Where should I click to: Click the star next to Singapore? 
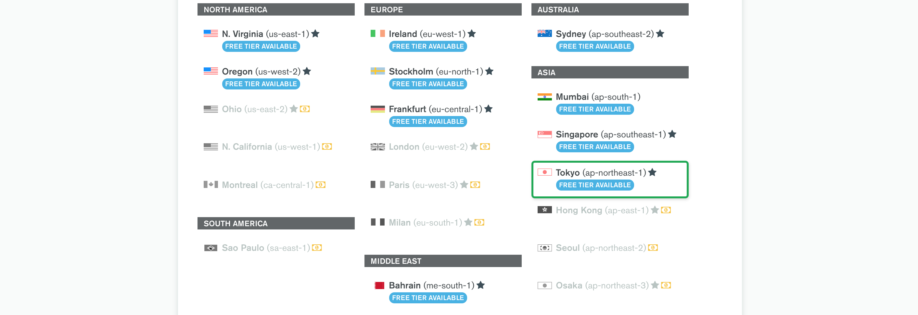(672, 134)
